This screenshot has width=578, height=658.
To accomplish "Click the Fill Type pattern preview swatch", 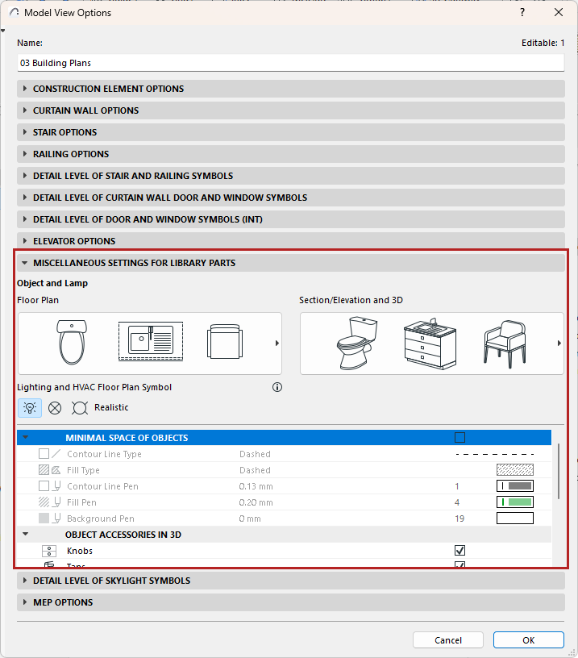I will [515, 469].
